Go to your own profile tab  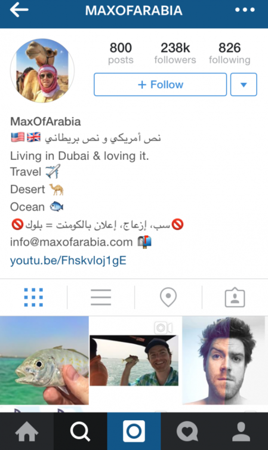pos(241,431)
